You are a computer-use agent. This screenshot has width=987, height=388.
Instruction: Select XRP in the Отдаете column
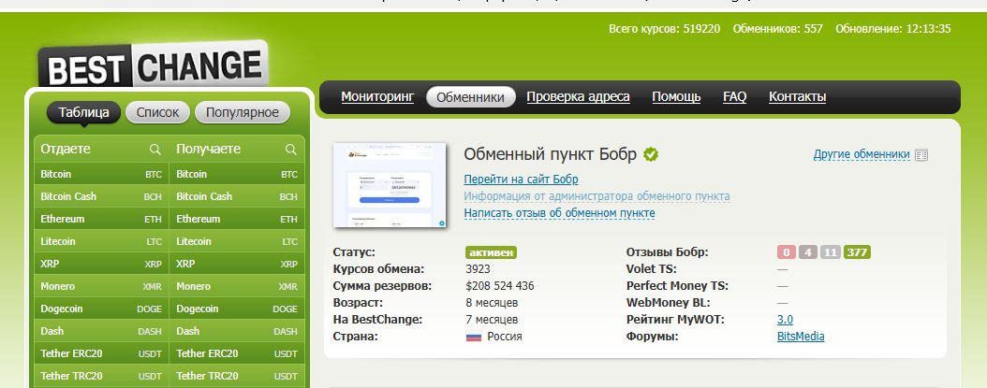[101, 264]
